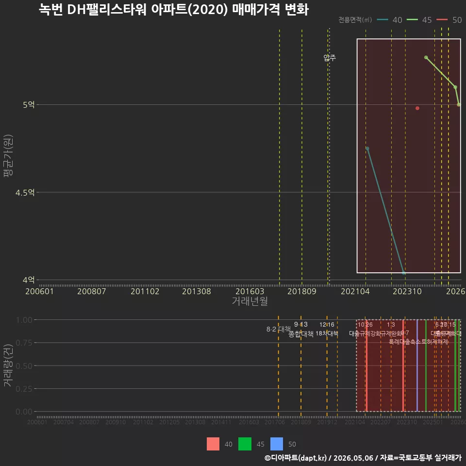
Task: Click the 200601 label on price chart axis
Action: click(39, 291)
